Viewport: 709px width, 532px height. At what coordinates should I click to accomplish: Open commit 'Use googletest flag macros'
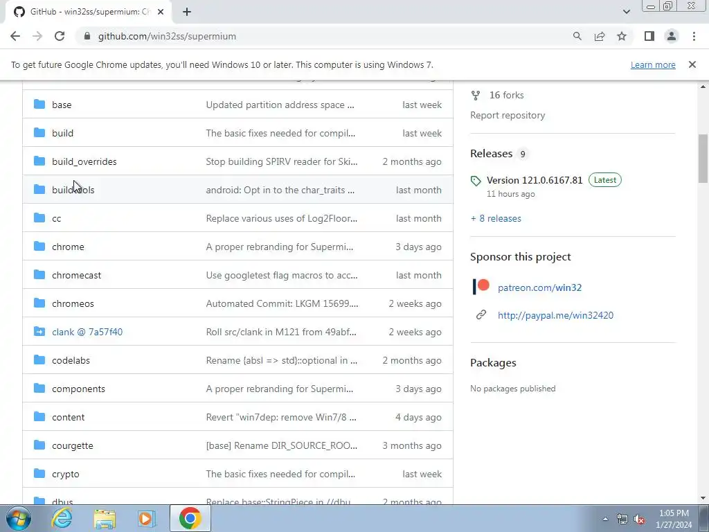282,275
